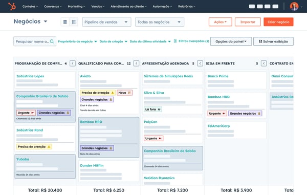Click the Total: R$ 7.200 value
The width and height of the screenshot is (307, 195).
(x=172, y=190)
